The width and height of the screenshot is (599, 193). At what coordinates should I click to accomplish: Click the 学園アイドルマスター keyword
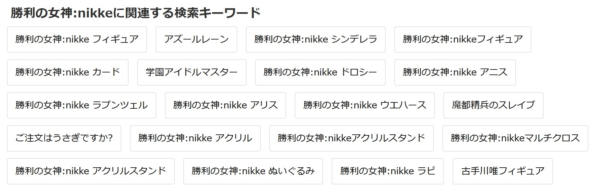click(x=192, y=72)
